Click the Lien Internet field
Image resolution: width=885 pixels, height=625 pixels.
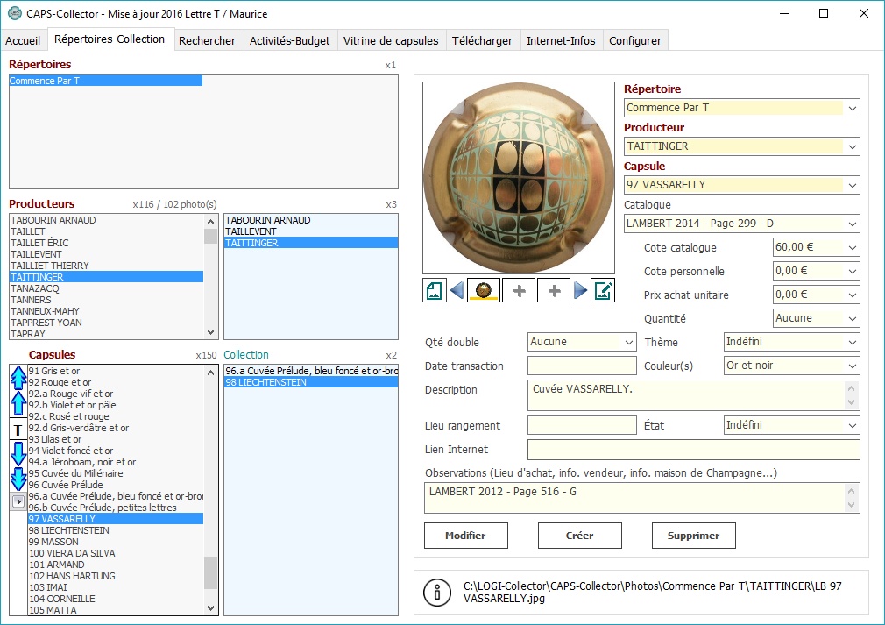694,450
